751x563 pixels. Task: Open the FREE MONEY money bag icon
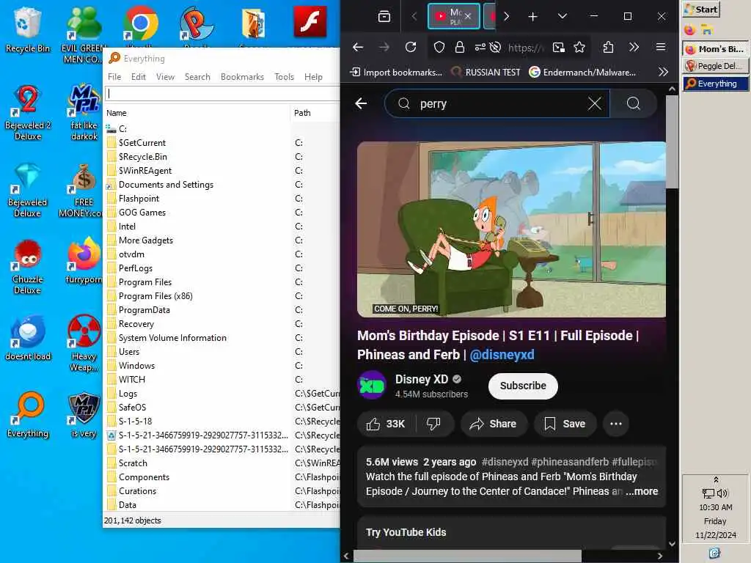tap(84, 178)
